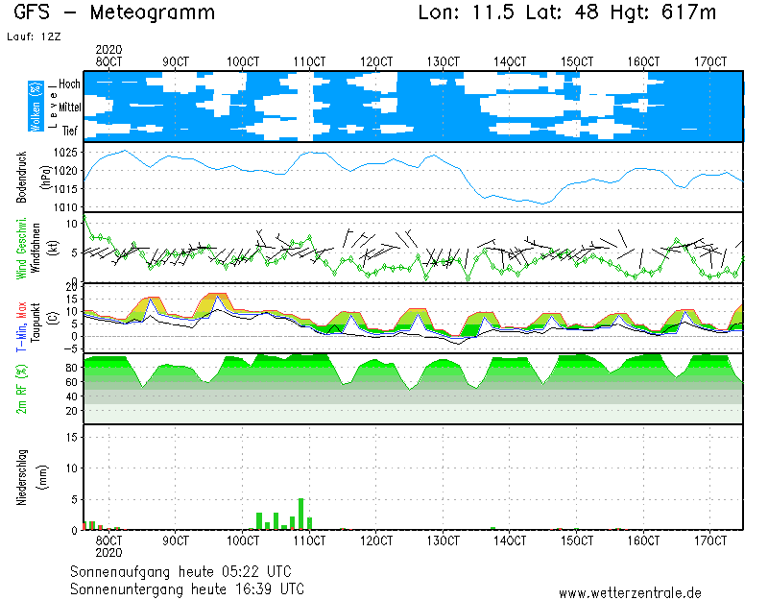Image resolution: width=768 pixels, height=600 pixels.
Task: Click the "(kt)" wind unit label
Action: point(53,248)
